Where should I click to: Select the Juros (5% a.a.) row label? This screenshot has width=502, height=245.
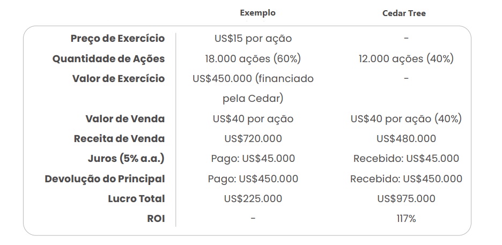127,158
